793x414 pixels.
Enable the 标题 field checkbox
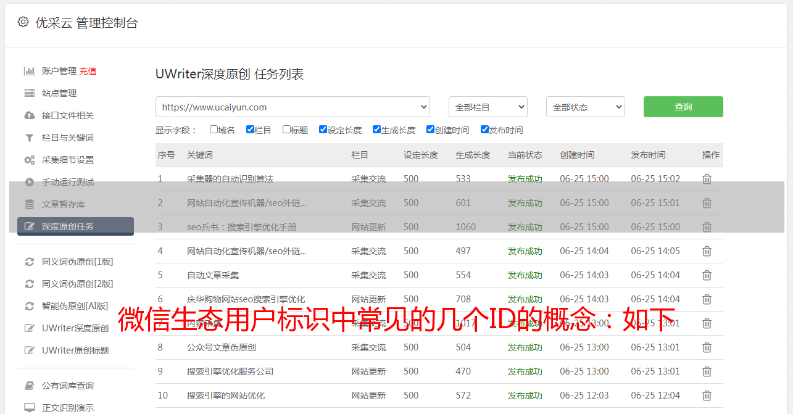[x=286, y=130]
